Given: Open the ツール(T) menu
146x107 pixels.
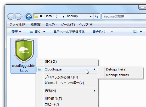Looking at the screenshot, I should [x=68, y=25].
